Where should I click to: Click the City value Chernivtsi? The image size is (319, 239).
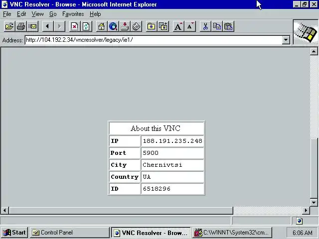162,165
